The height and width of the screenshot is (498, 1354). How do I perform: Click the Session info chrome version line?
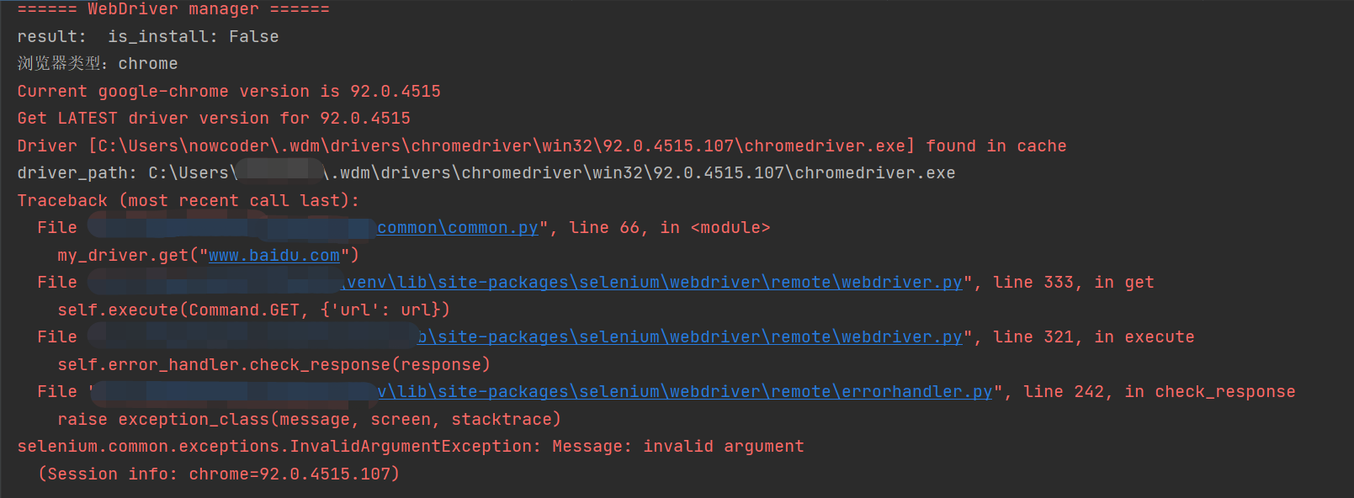pyautogui.click(x=219, y=474)
